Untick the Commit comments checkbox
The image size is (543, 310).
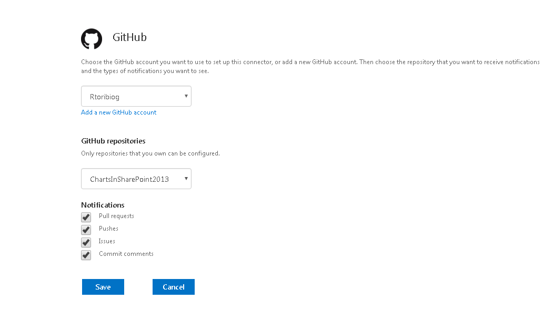(x=86, y=255)
